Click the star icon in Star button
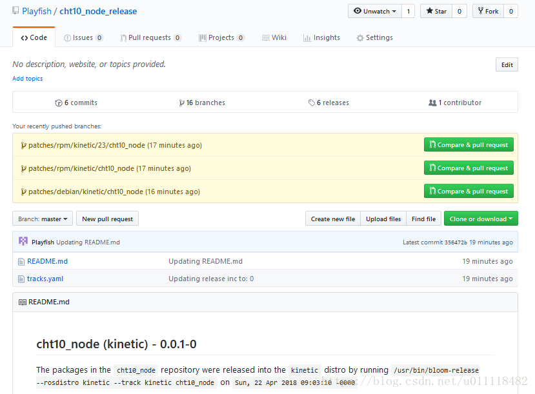The image size is (535, 394). click(x=430, y=11)
